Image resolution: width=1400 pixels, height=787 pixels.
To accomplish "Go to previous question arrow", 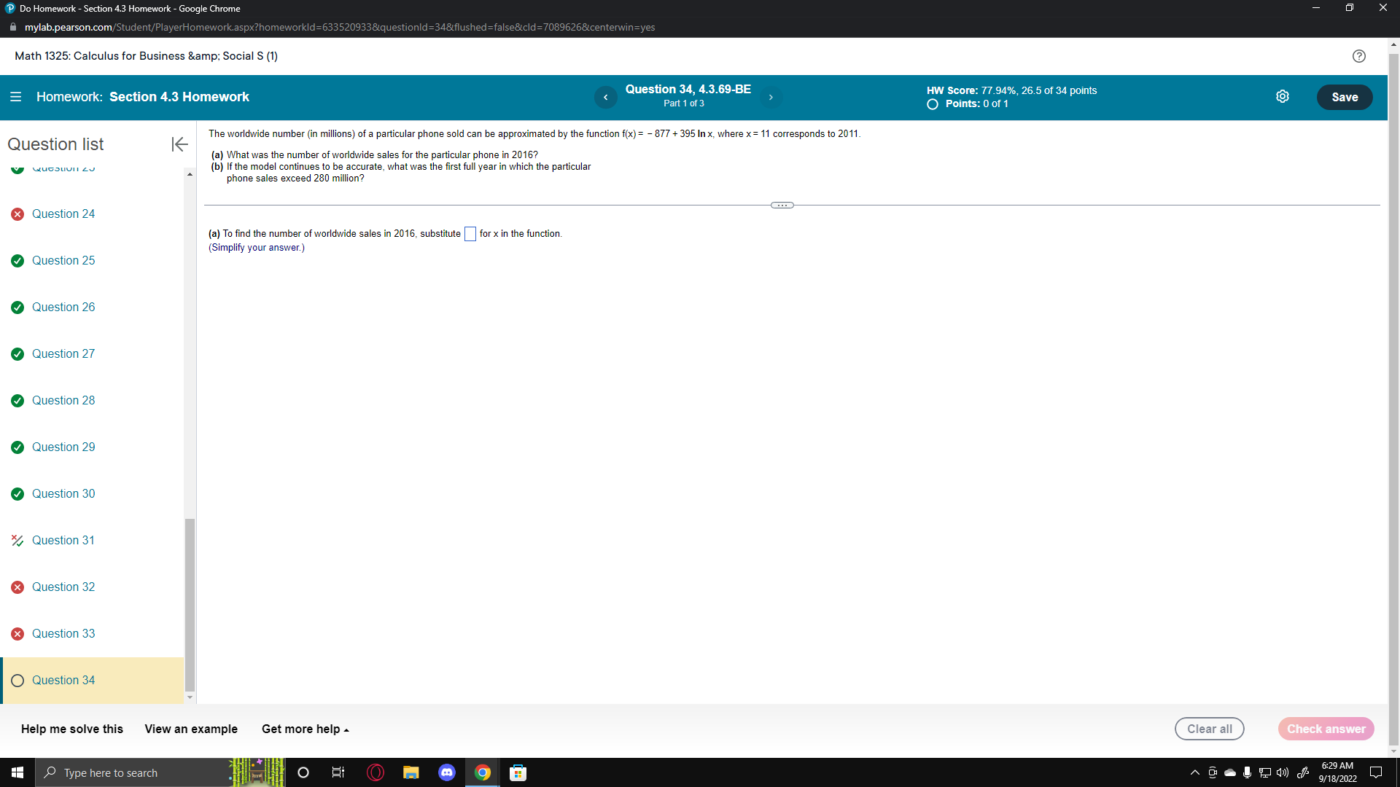I will 605,97.
